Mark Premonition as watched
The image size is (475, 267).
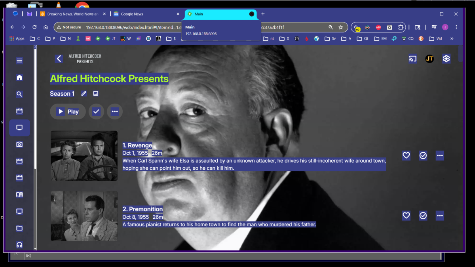coord(423,216)
